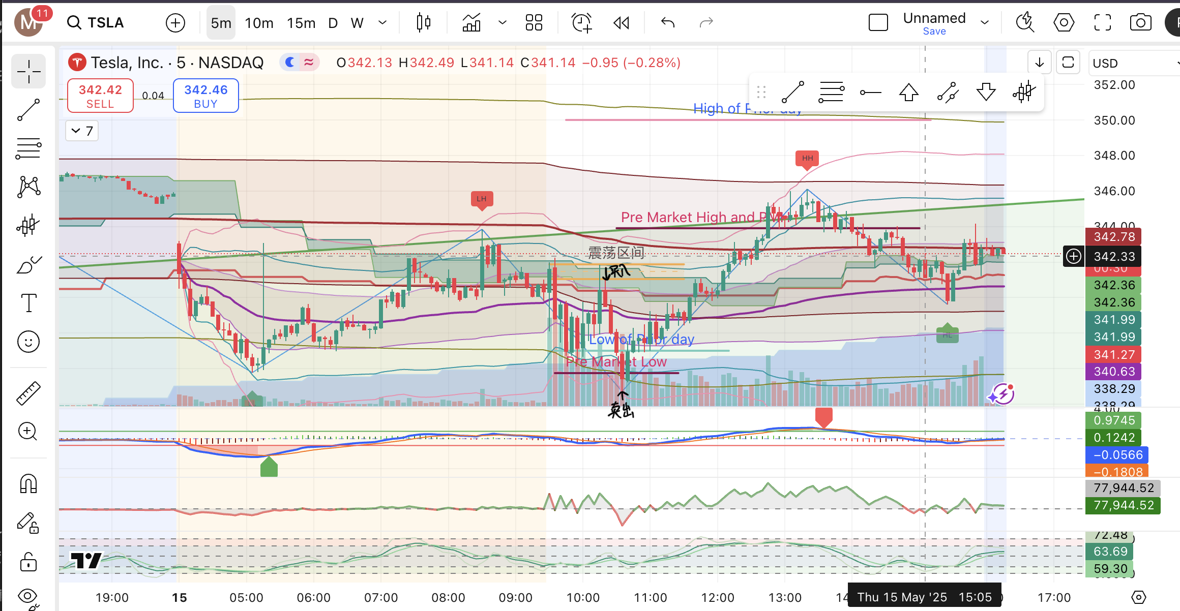The width and height of the screenshot is (1180, 611).
Task: Pick the diagonal line with two nodes in floating toolbar
Action: point(948,93)
